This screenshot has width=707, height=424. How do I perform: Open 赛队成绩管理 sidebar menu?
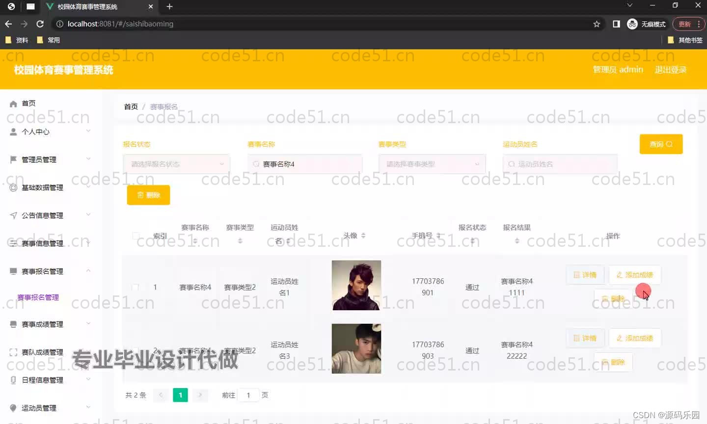click(42, 352)
